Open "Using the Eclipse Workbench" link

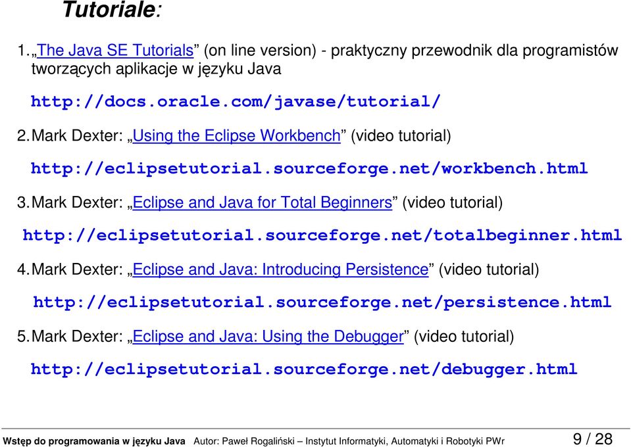point(237,136)
